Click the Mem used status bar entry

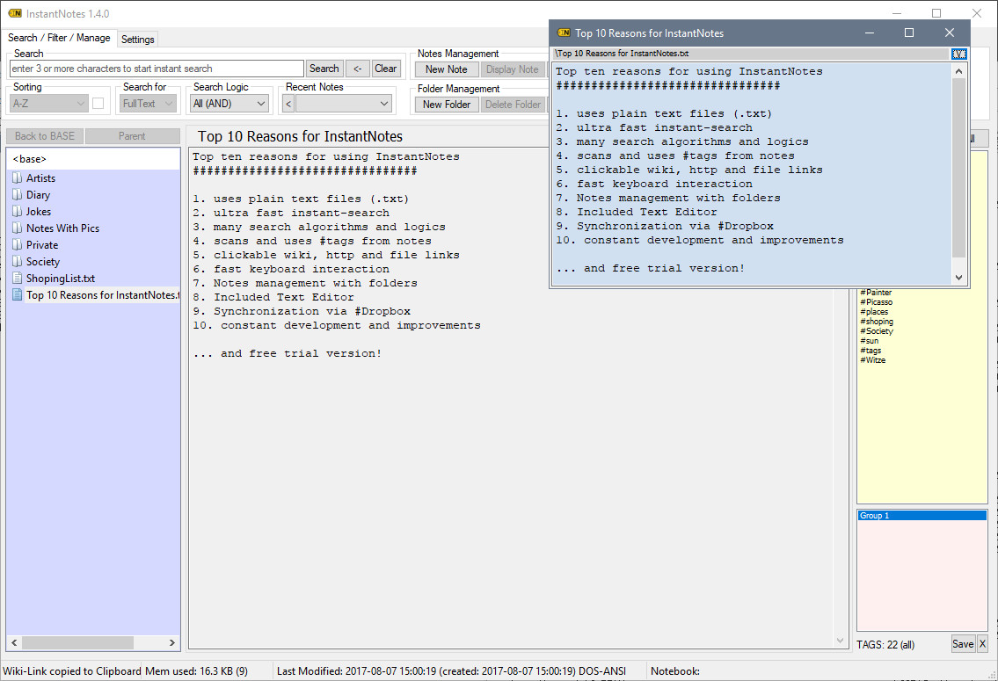[x=197, y=670]
